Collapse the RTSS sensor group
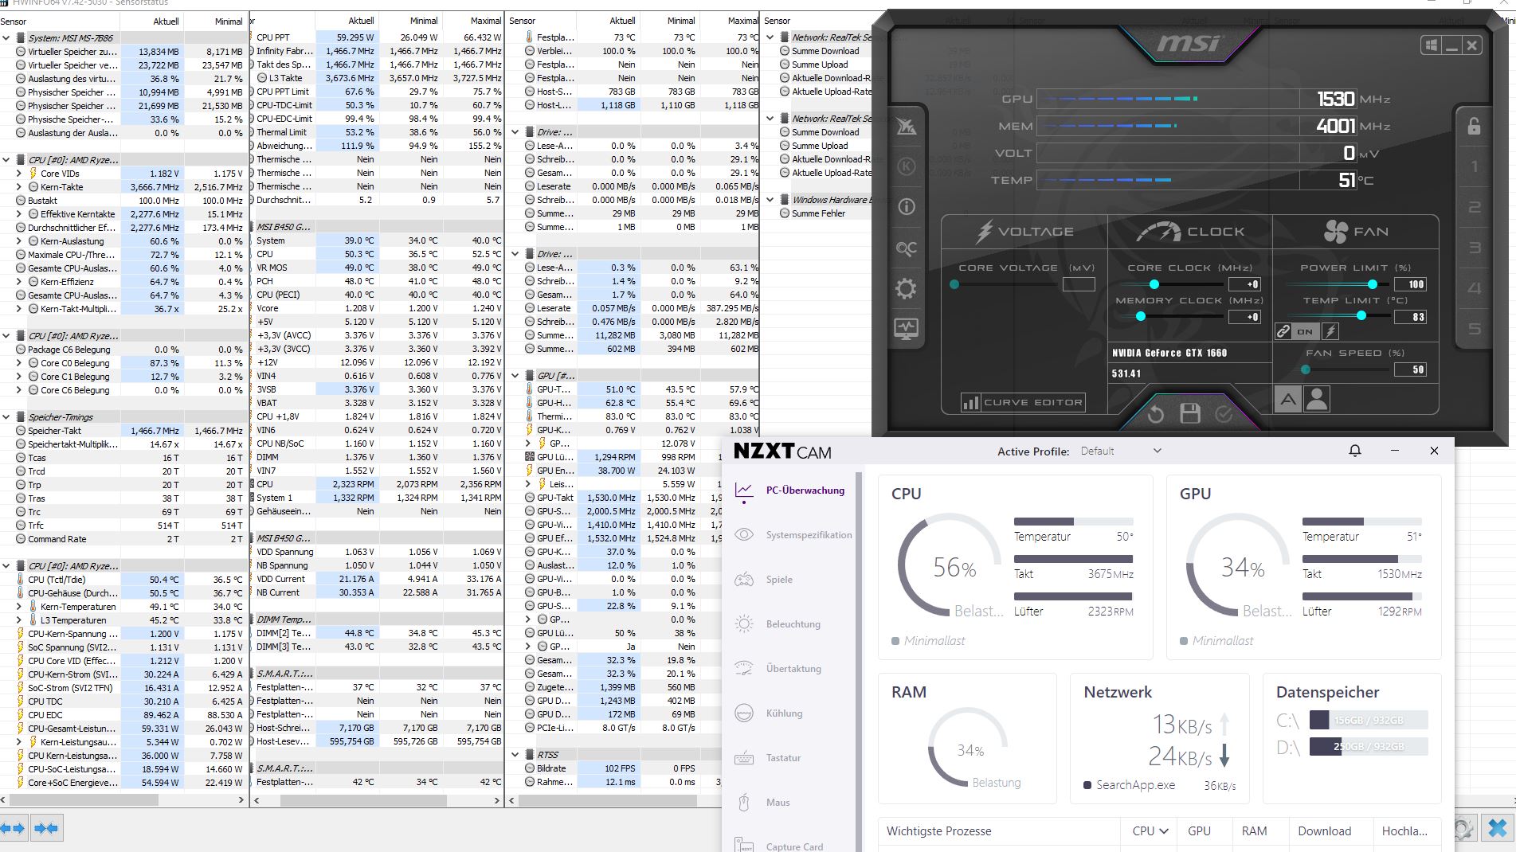 [x=515, y=754]
